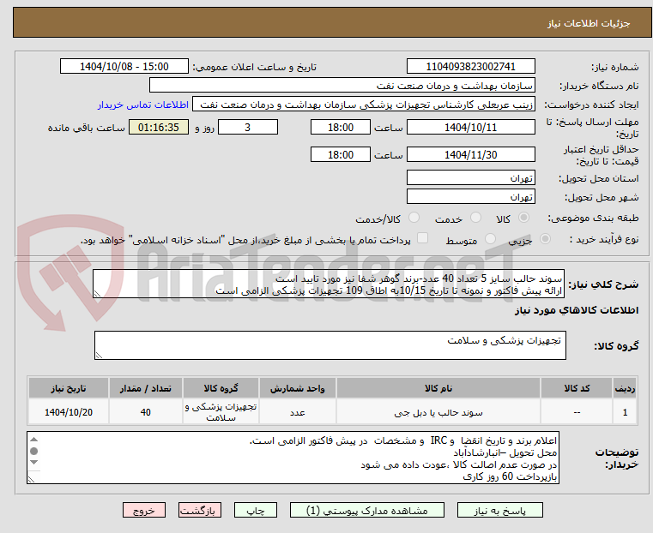The image size is (653, 533).
Task: Select the کالا/خدمت radio button
Action: pos(414,218)
